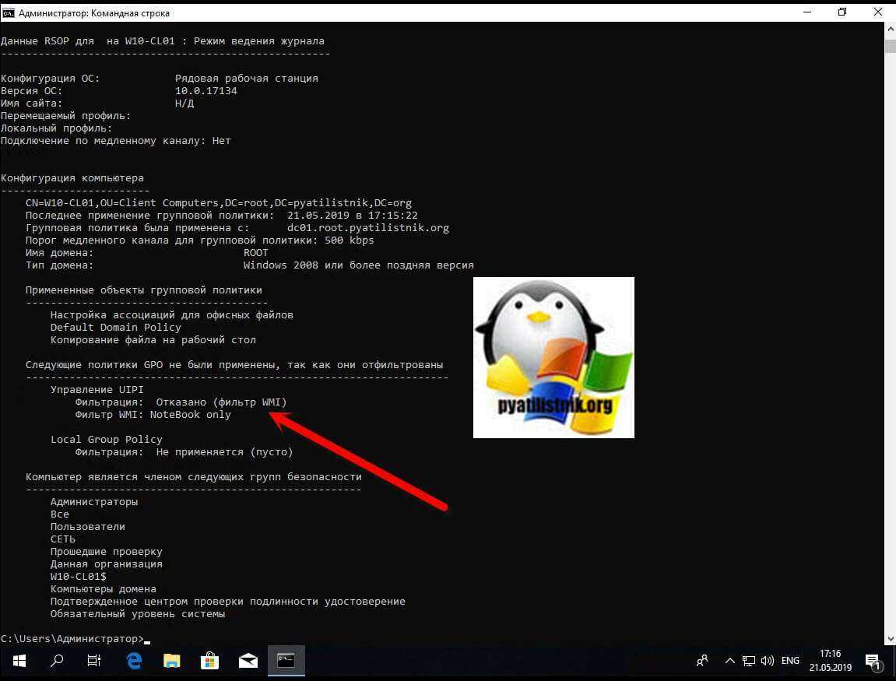
Task: Open Task View from the taskbar
Action: coord(94,661)
